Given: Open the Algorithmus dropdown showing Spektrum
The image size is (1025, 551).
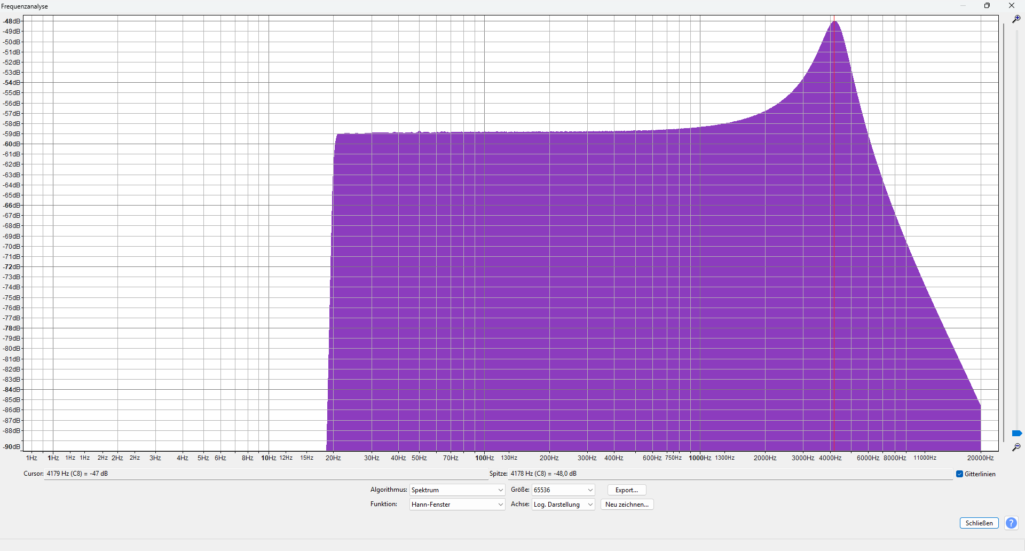Looking at the screenshot, I should click(457, 490).
